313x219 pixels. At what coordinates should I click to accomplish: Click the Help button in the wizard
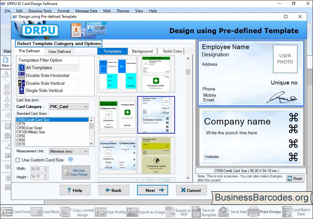click(75, 190)
